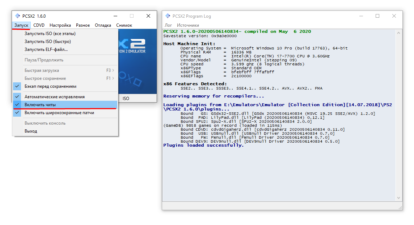Viewport: 414px width, 225px height.
Task: Maximize the PCSX2 Program Log window
Action: [377, 16]
